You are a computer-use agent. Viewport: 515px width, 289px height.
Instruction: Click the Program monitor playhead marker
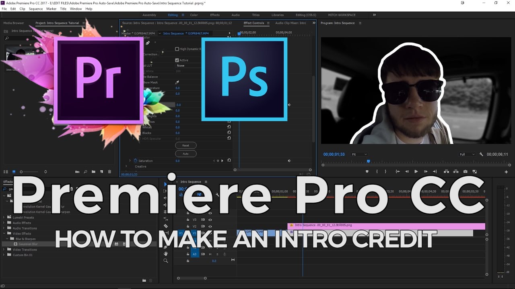pos(368,161)
